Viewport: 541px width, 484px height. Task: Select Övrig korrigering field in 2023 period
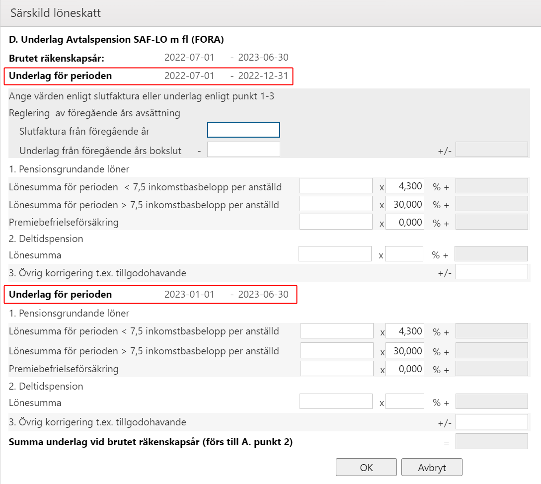point(492,421)
